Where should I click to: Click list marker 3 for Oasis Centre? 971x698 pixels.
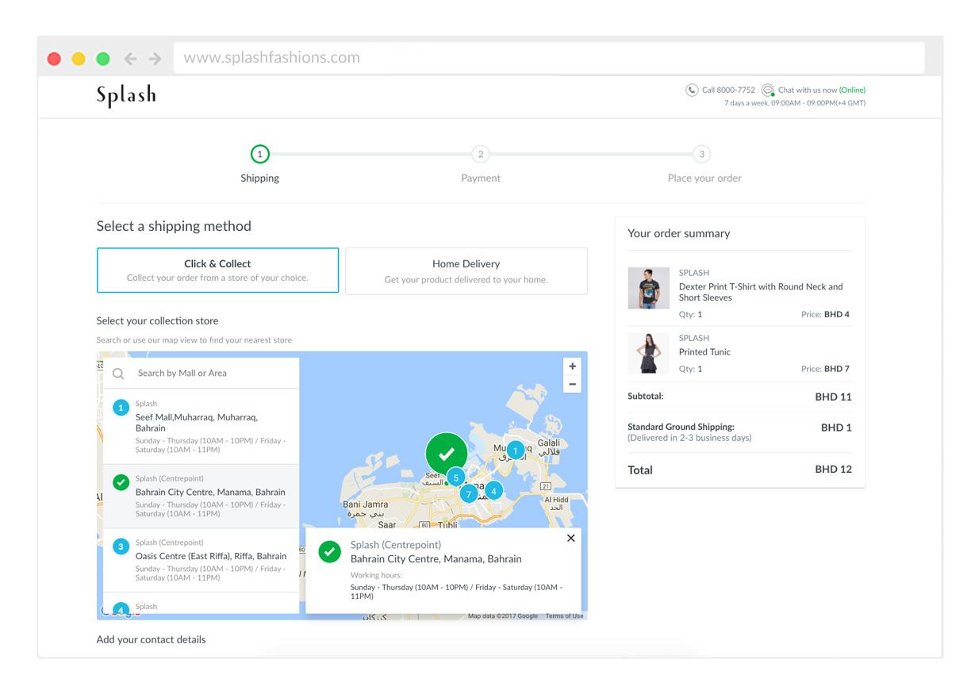[121, 547]
